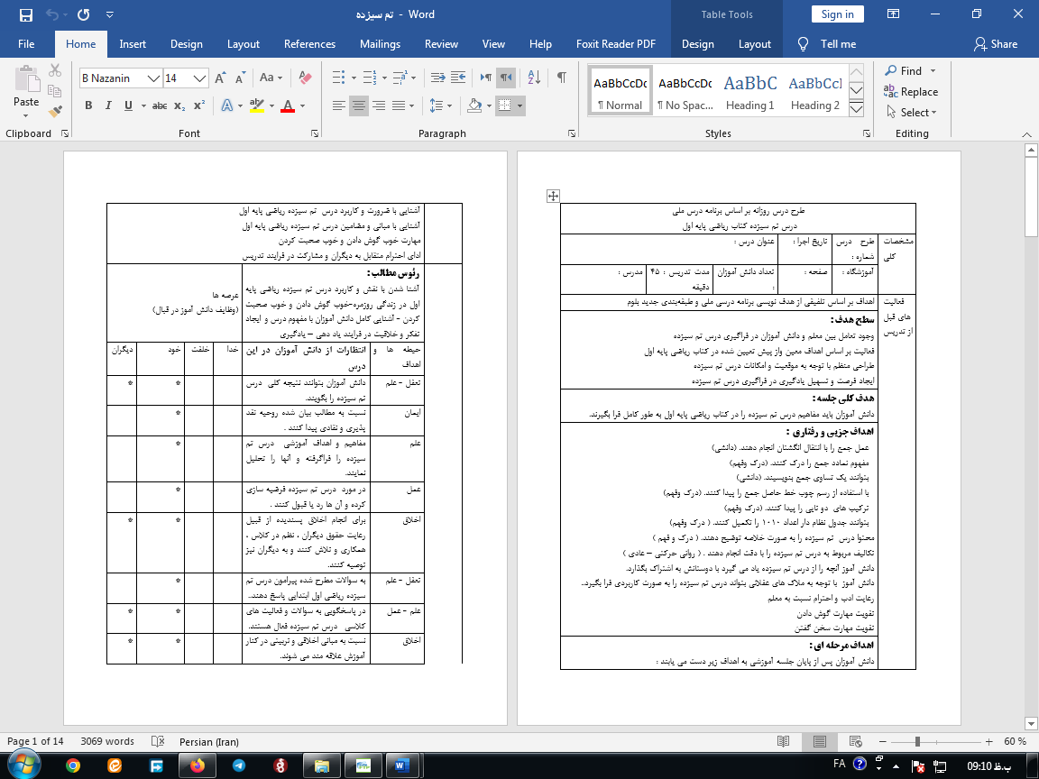Click the table move handle
The height and width of the screenshot is (779, 1039).
[x=554, y=196]
